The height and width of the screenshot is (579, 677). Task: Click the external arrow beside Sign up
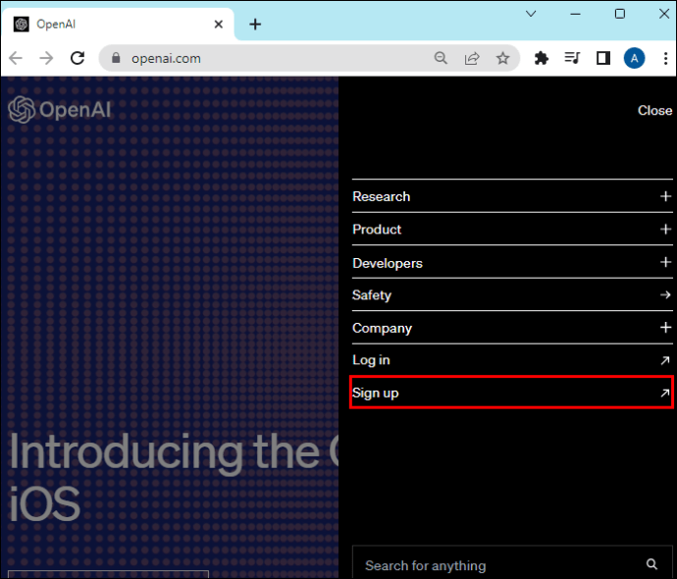pos(665,393)
